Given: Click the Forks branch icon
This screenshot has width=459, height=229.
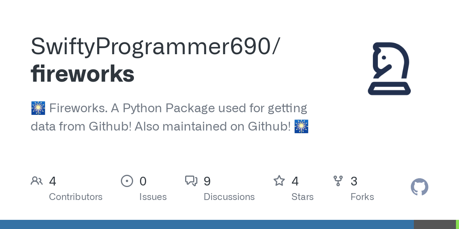Looking at the screenshot, I should 338,181.
